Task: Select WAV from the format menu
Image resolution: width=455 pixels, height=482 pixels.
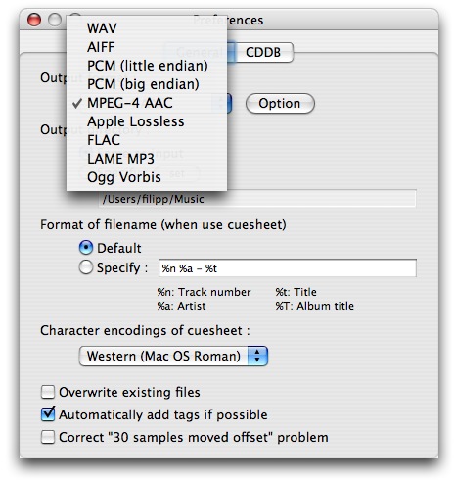Action: [x=147, y=28]
